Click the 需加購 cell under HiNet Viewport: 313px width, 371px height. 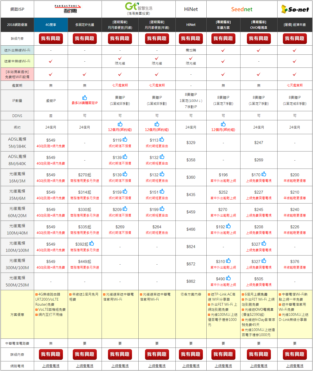(x=191, y=50)
